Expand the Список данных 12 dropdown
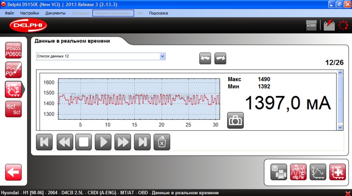The width and height of the screenshot is (352, 196). 163,56
